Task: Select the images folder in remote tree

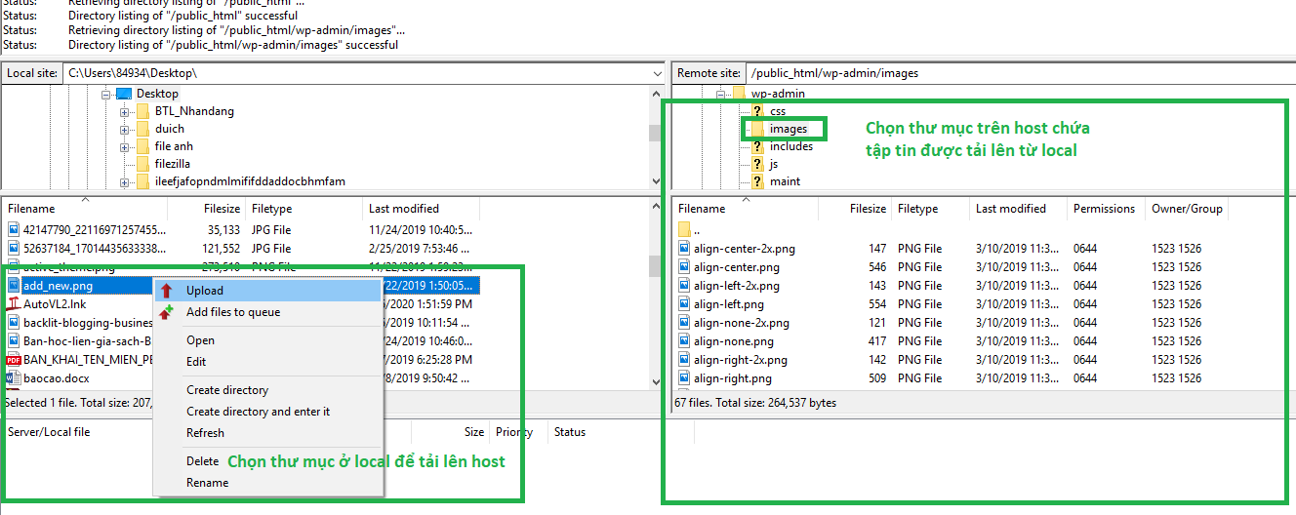Action: point(788,129)
